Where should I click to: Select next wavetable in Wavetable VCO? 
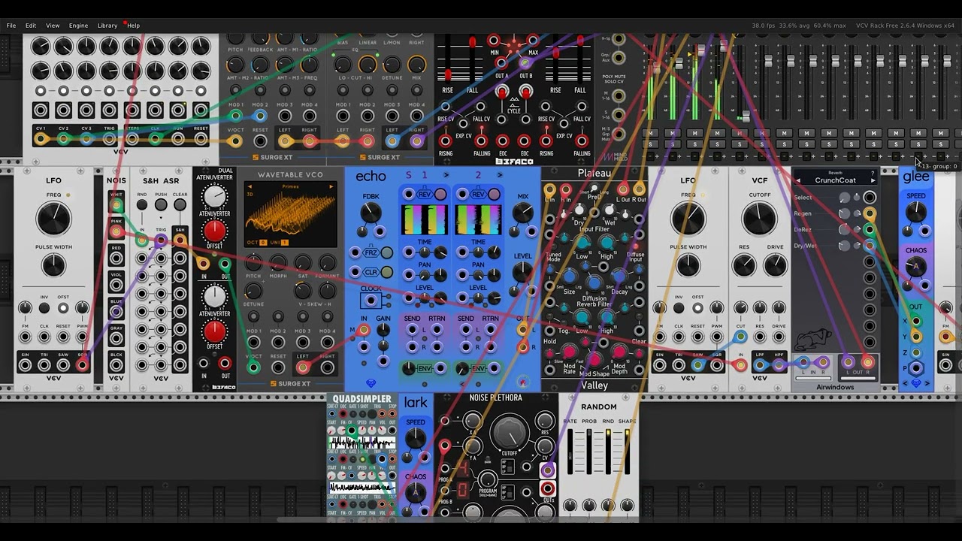331,187
